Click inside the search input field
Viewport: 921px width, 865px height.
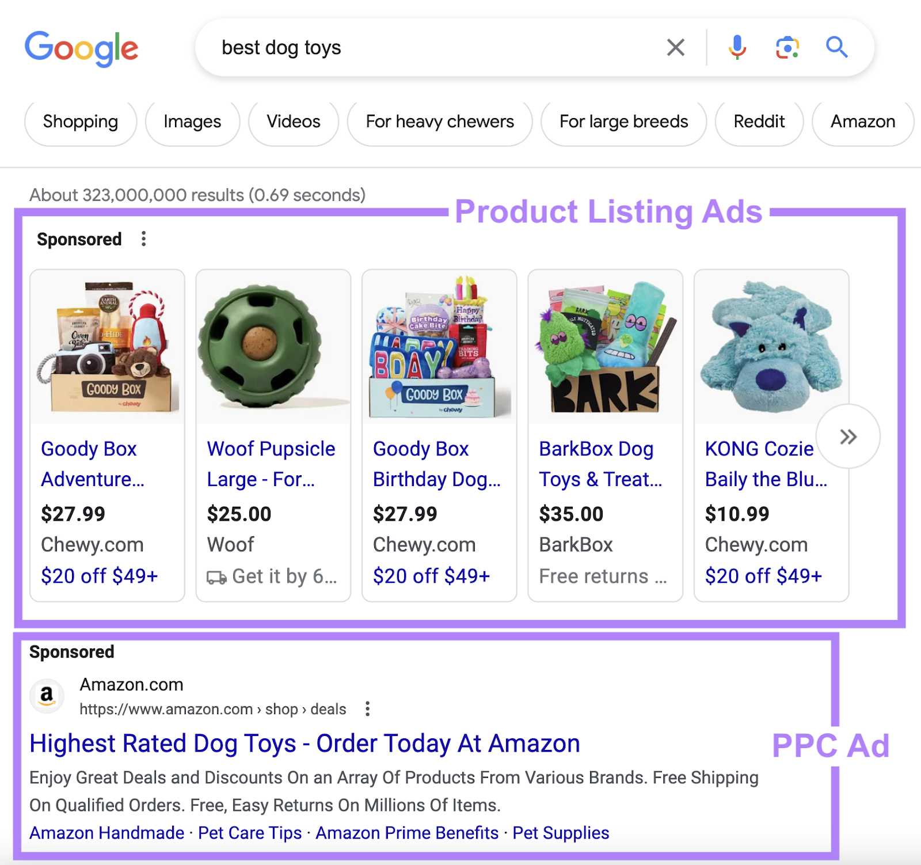(403, 47)
